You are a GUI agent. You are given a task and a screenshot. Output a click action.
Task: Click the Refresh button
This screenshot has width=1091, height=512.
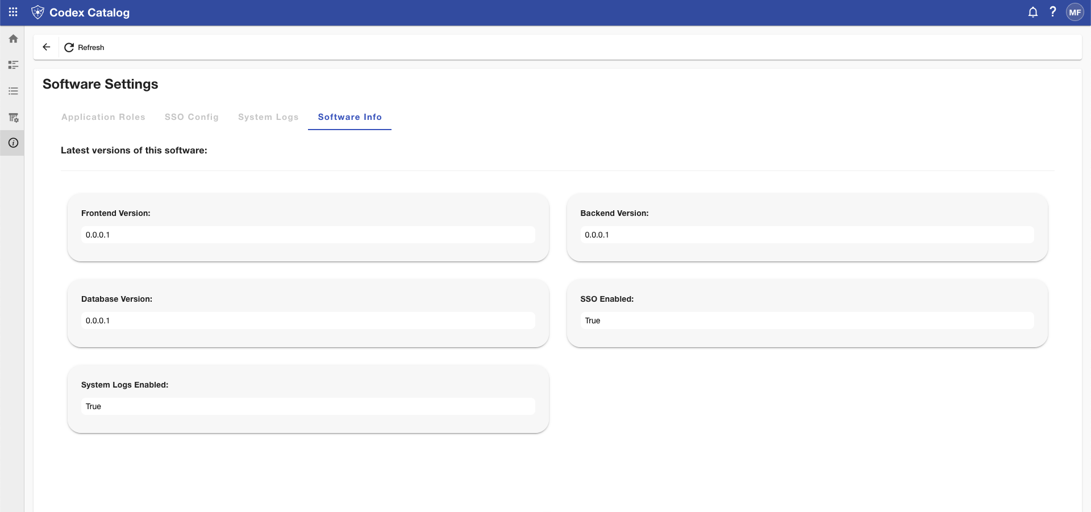(84, 47)
